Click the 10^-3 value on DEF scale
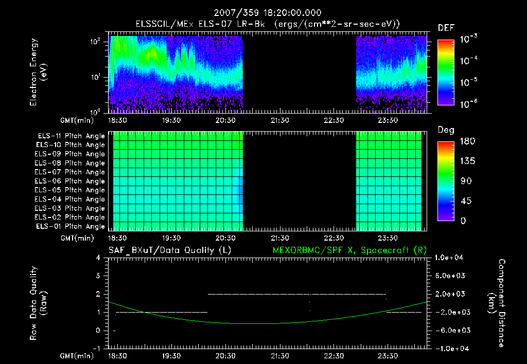This screenshot has height=364, width=527. pos(468,39)
